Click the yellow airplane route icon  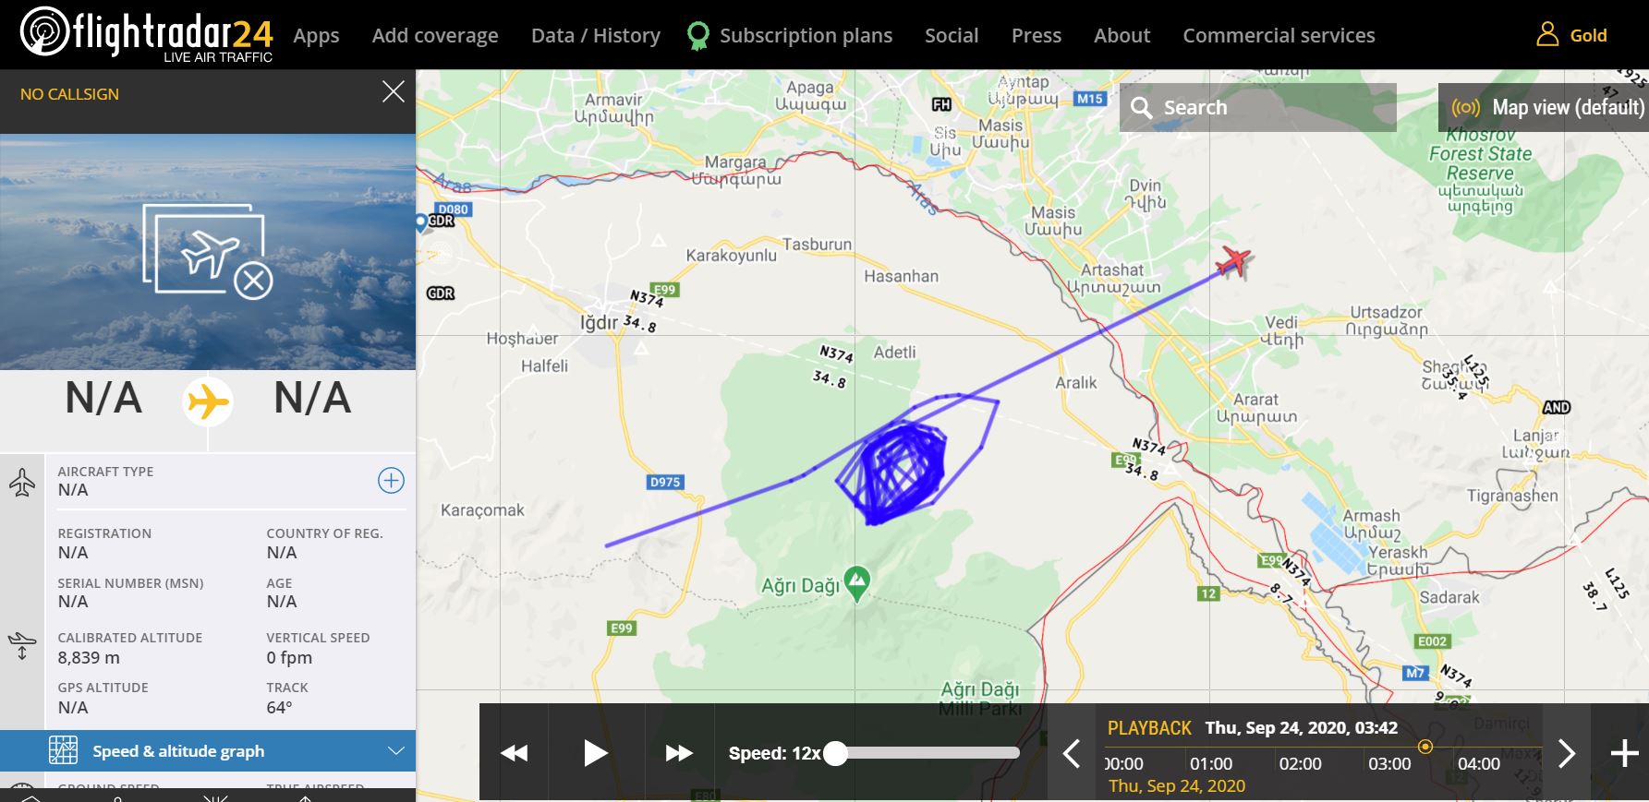(208, 402)
